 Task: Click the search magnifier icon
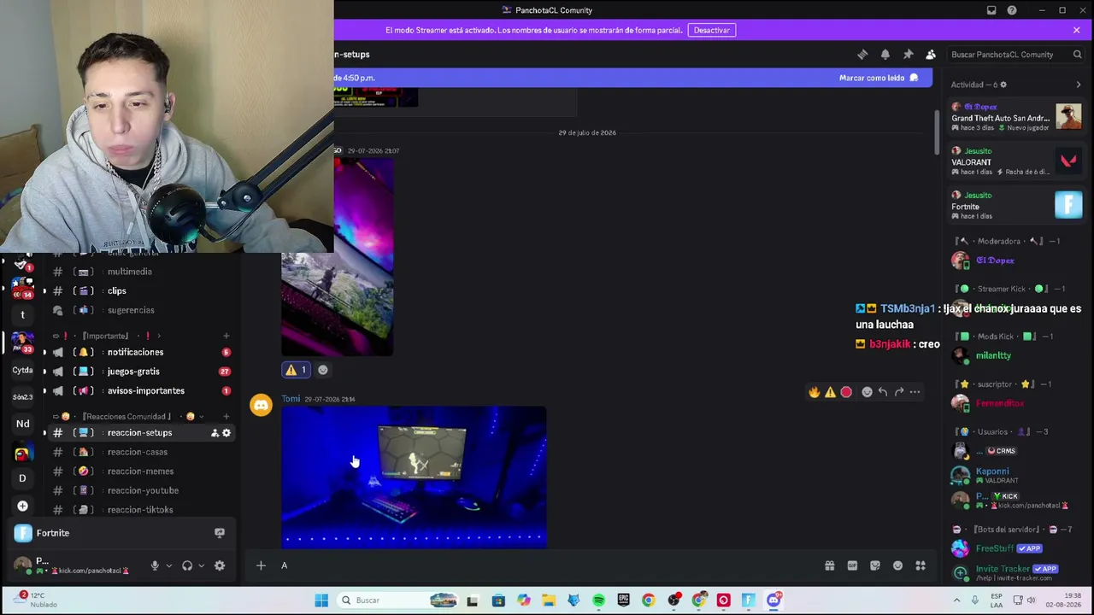[x=1077, y=55]
